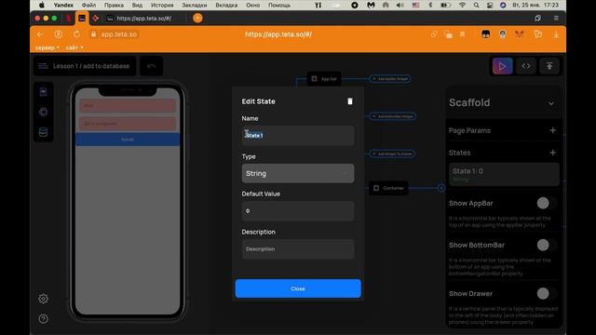This screenshot has width=596, height=335.
Task: Select the Container node in tree
Action: coord(388,188)
